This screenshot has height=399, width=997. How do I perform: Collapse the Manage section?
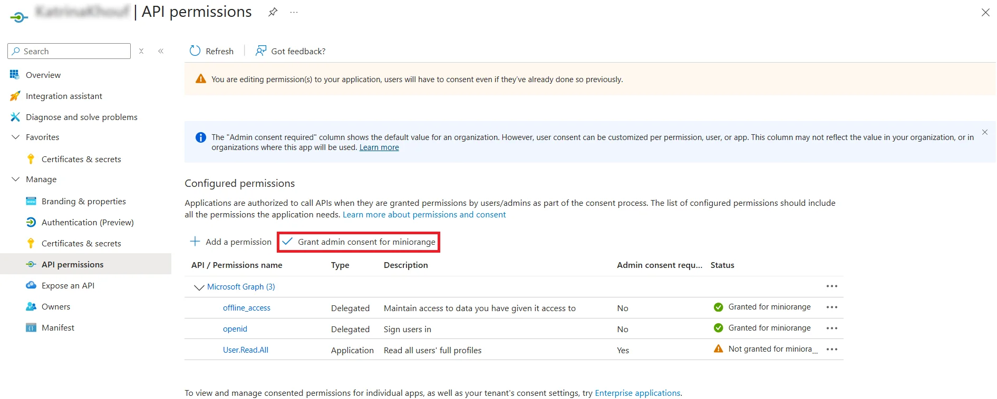coord(15,179)
